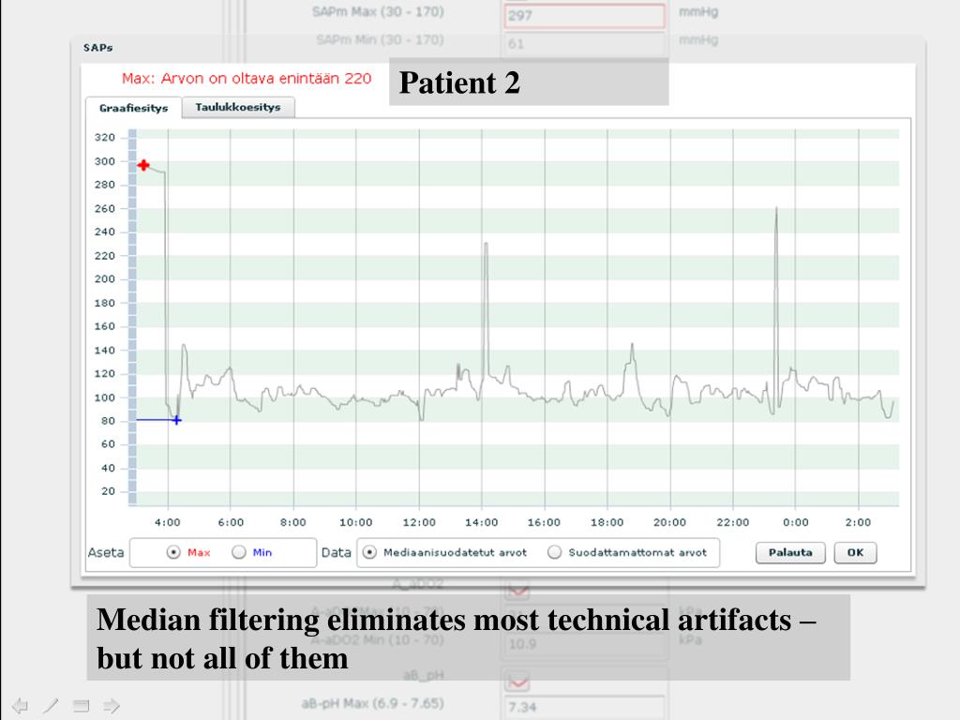This screenshot has height=720, width=960.
Task: Confirm with the OK button
Action: click(x=855, y=552)
